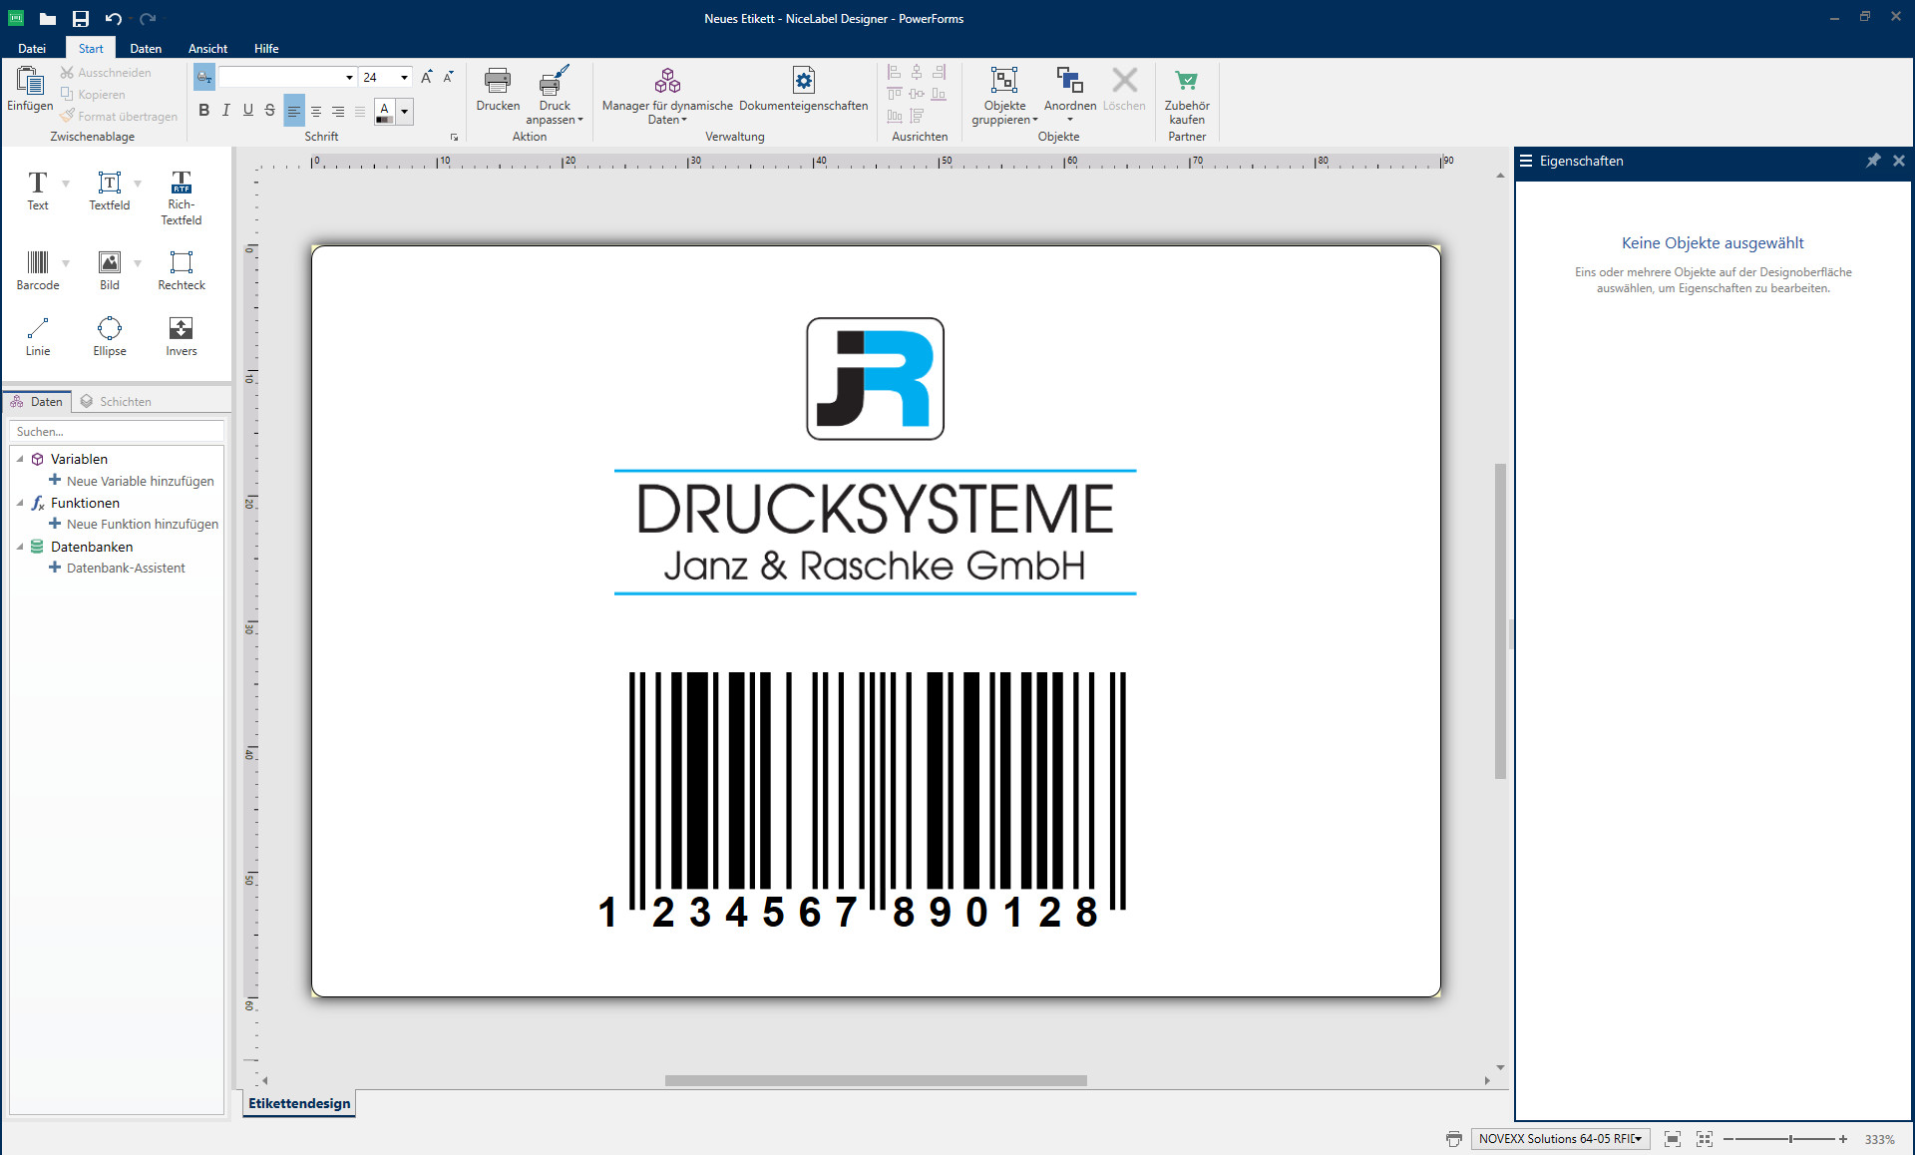1915x1155 pixels.
Task: Select the Rechteck tool
Action: 181,269
